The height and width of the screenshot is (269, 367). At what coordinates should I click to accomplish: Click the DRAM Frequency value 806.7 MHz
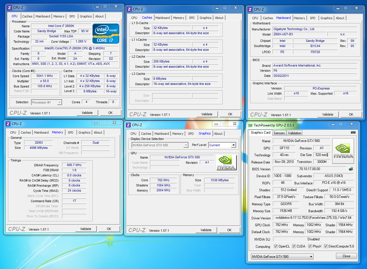coord(74,165)
